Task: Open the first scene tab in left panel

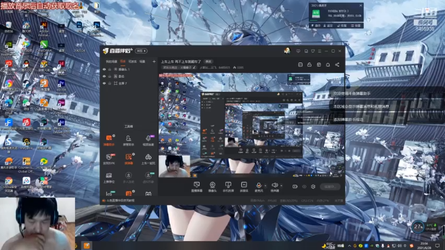Action: (x=111, y=62)
